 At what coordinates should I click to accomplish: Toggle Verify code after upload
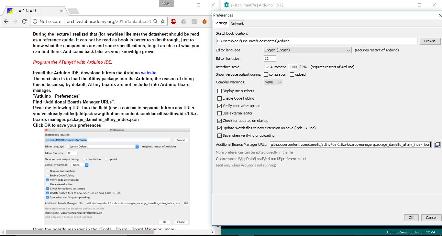[x=220, y=106]
